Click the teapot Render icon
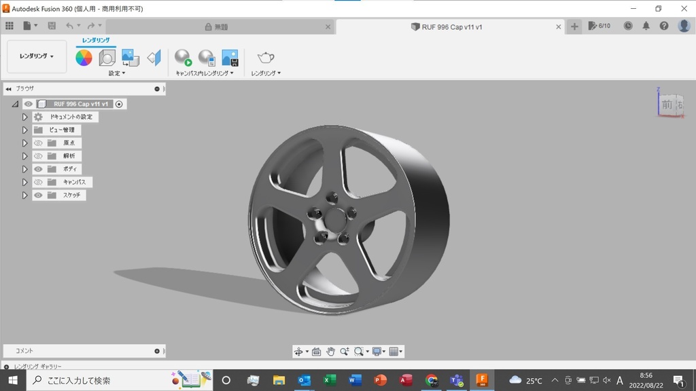The image size is (696, 391). pyautogui.click(x=266, y=58)
